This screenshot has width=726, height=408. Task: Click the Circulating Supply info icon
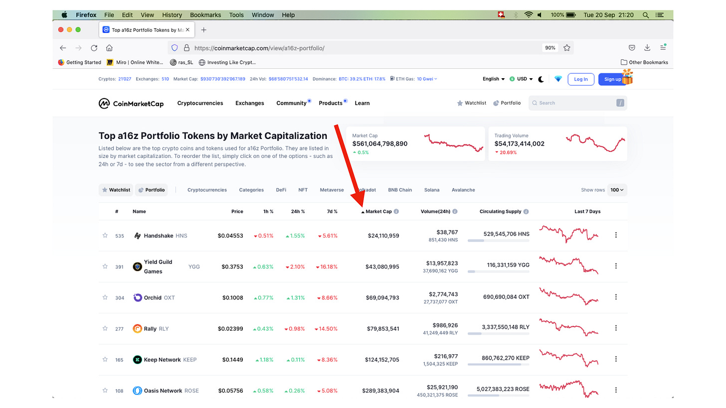[526, 212]
